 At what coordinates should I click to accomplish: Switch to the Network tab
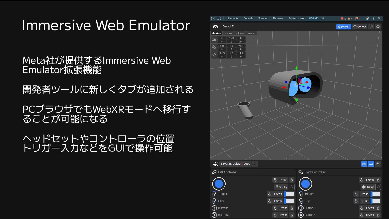pos(278,18)
